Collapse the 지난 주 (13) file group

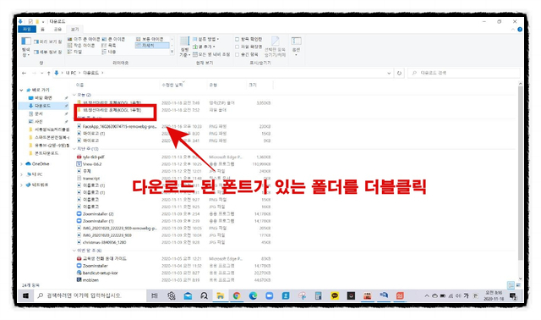point(74,149)
